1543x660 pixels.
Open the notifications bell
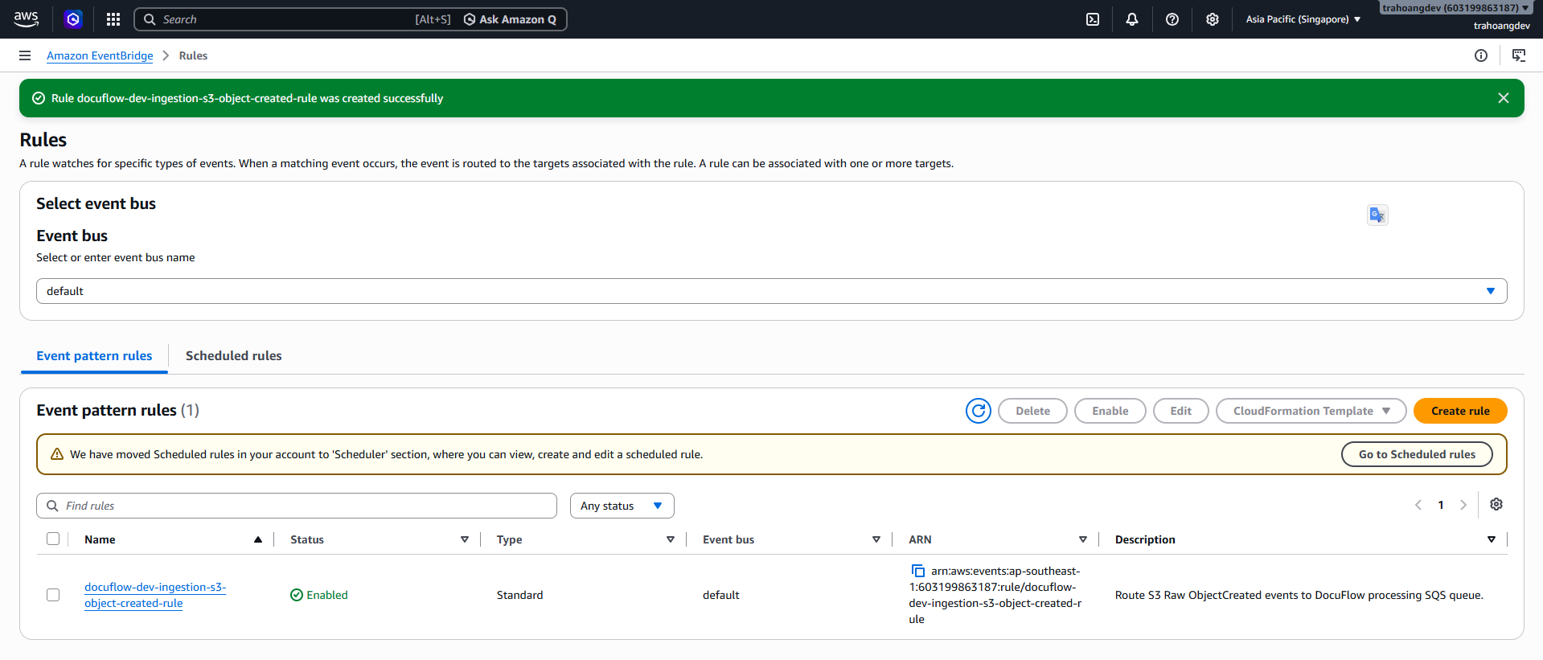1132,19
